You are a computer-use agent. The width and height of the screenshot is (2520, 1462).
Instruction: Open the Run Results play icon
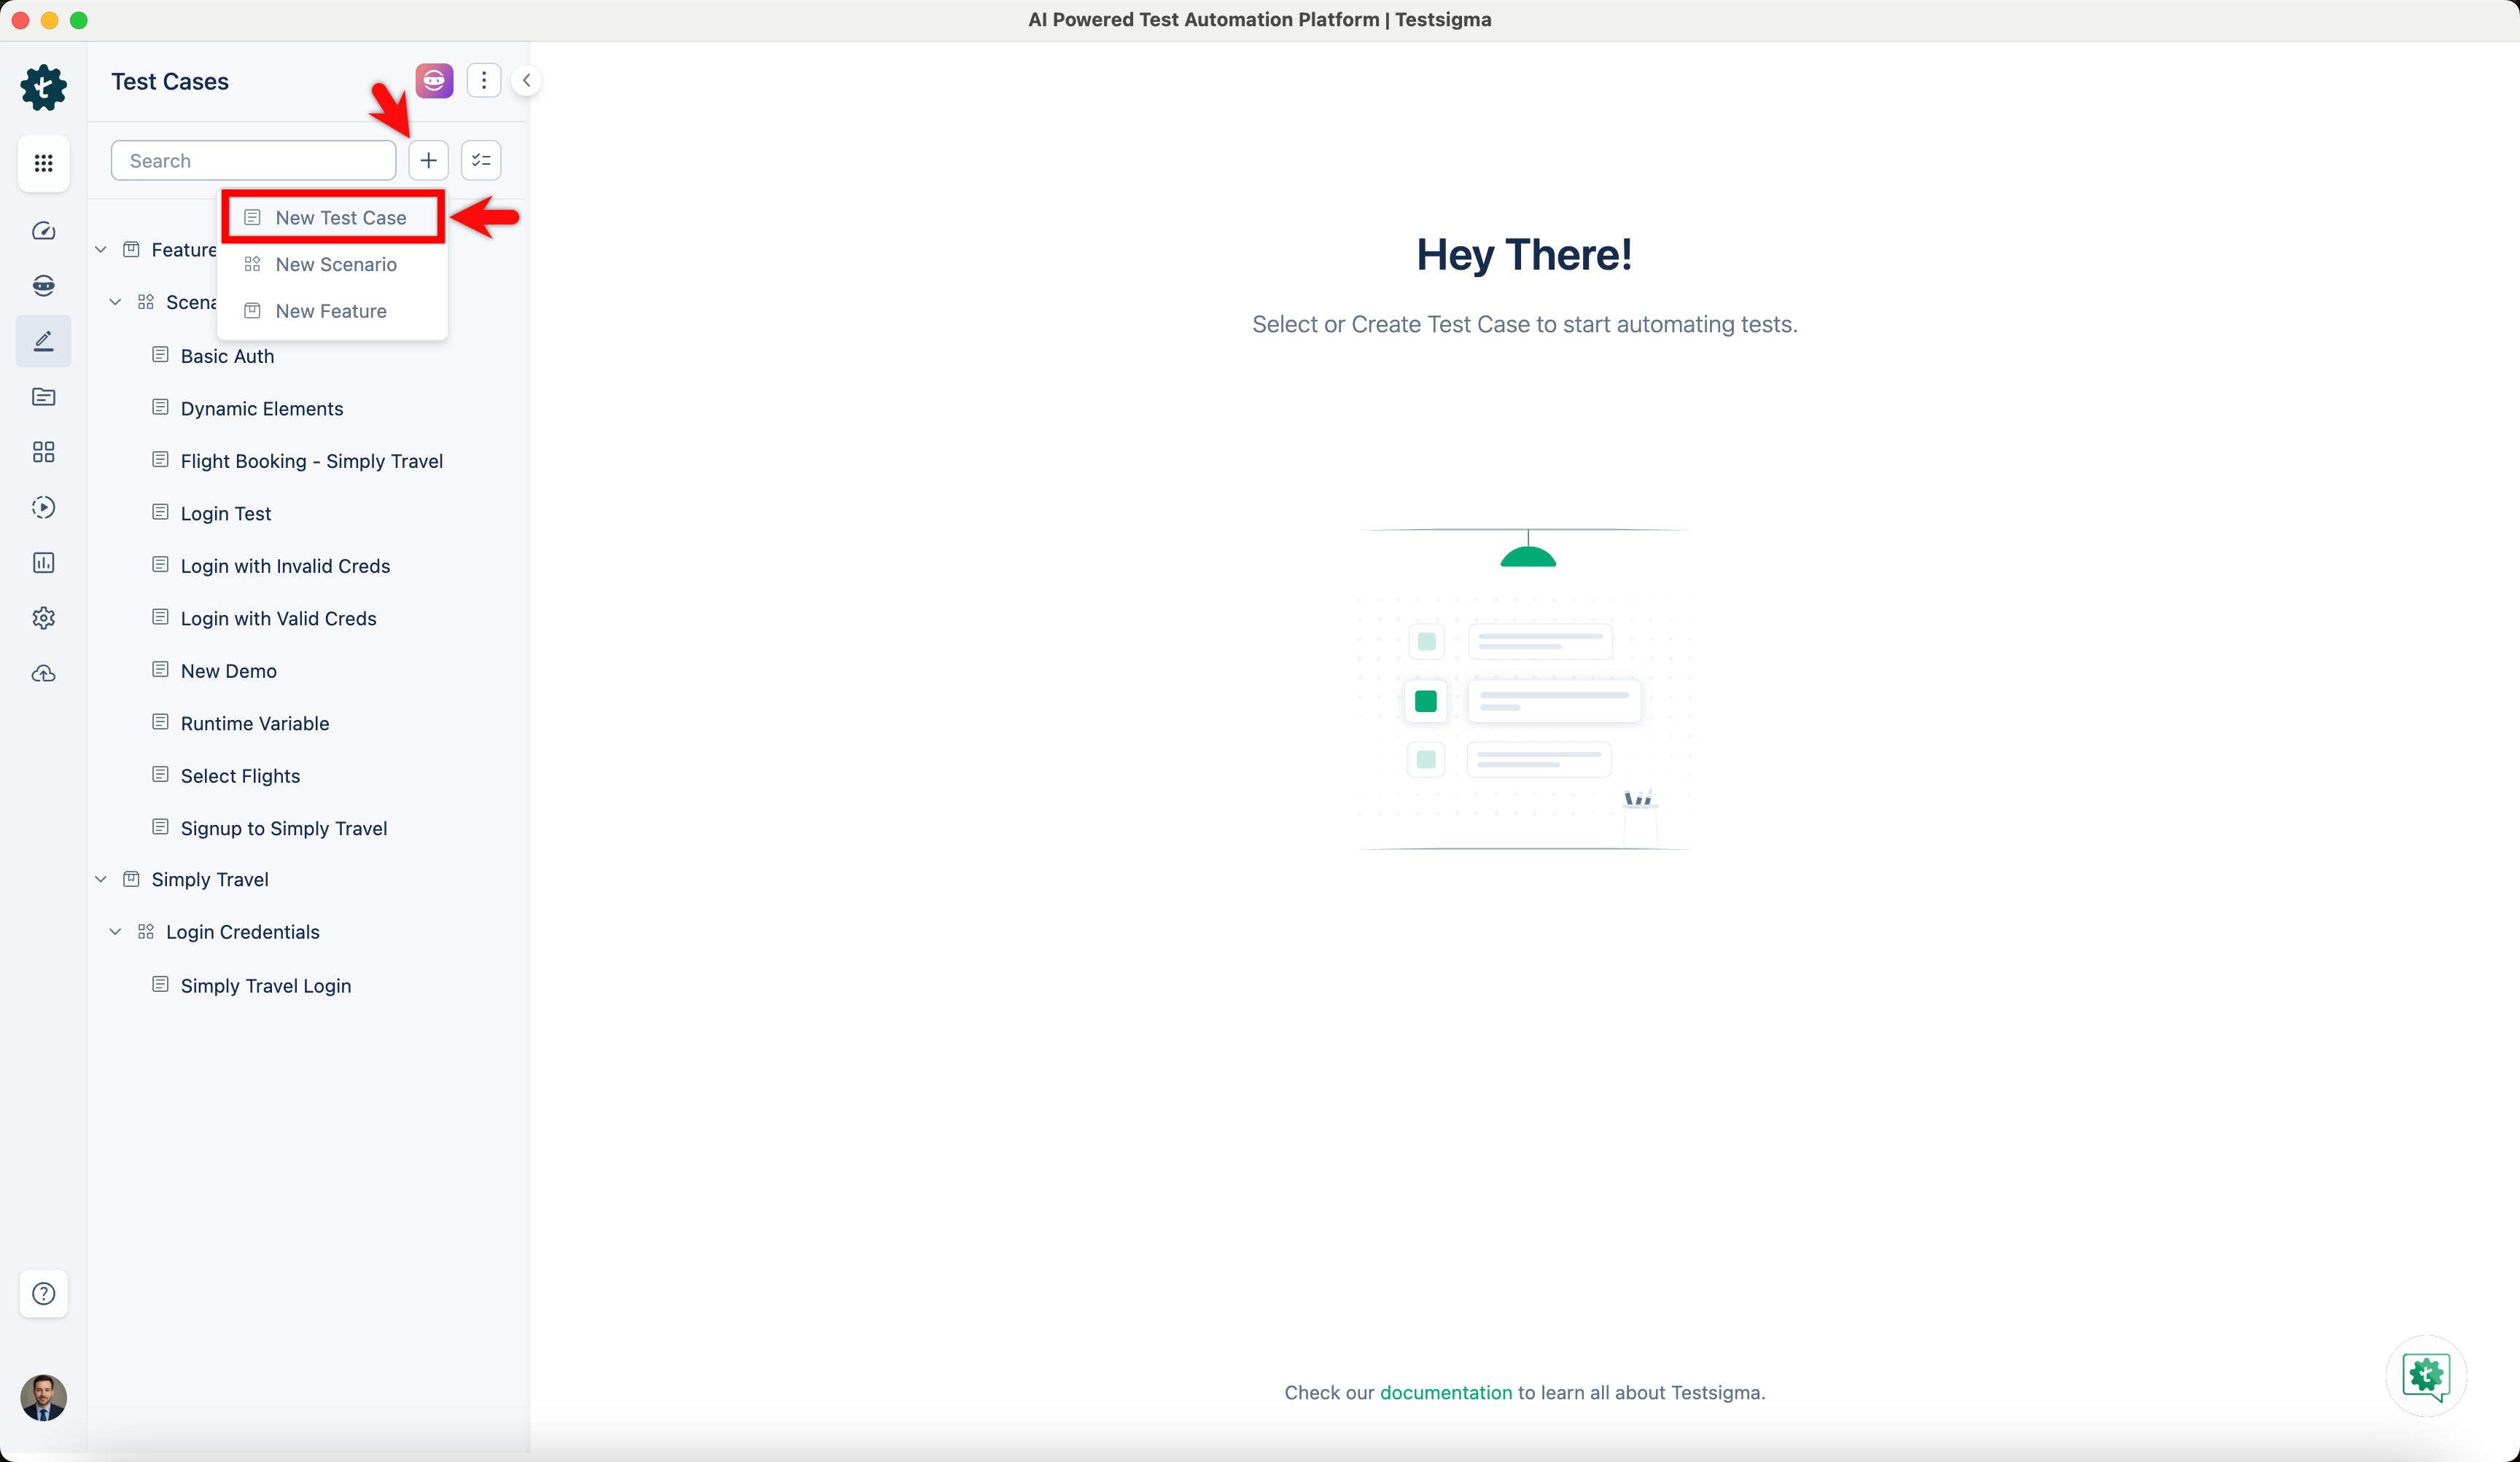pos(43,507)
